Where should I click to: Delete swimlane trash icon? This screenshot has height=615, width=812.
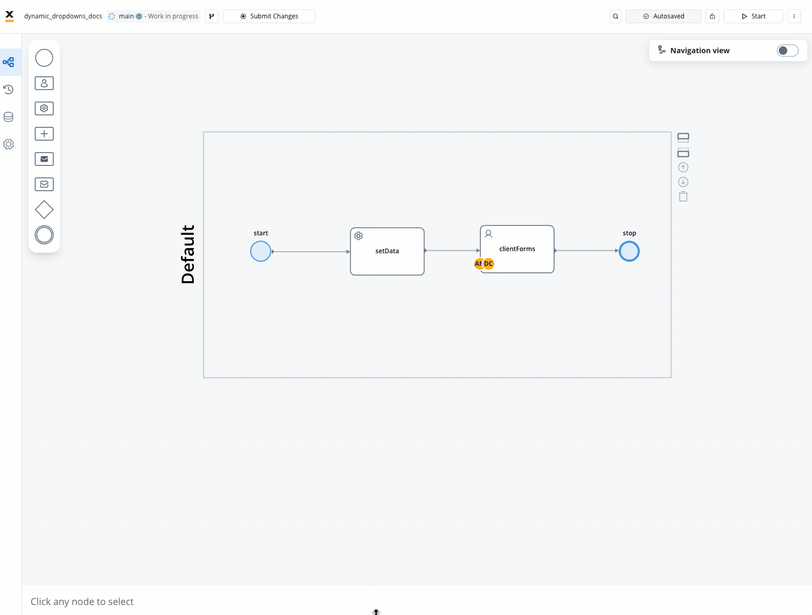coord(683,197)
